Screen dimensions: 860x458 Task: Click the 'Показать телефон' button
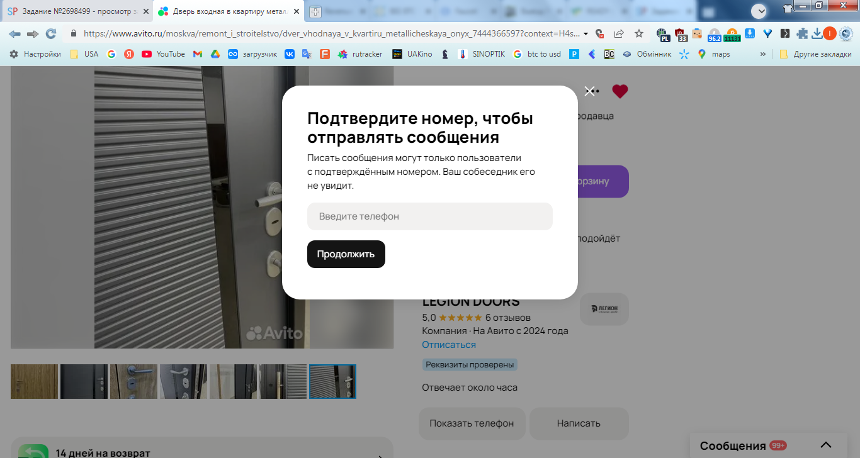[x=472, y=423]
